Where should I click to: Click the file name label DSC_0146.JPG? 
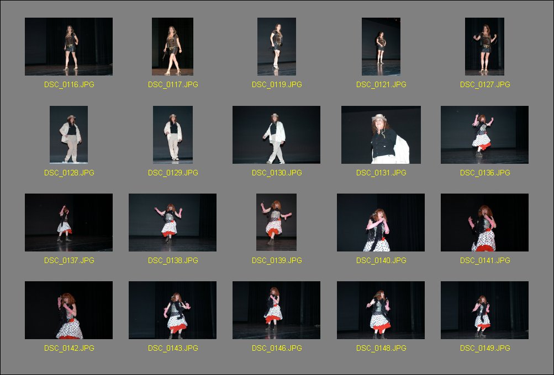point(277,348)
